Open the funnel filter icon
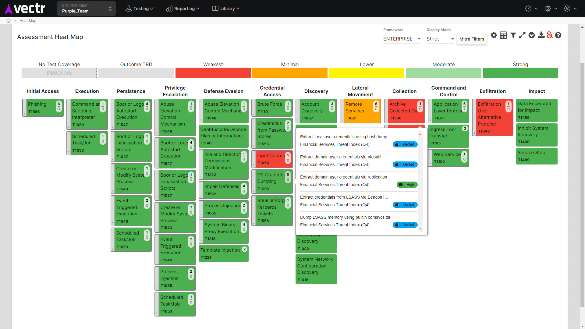The height and width of the screenshot is (329, 585). [x=513, y=35]
